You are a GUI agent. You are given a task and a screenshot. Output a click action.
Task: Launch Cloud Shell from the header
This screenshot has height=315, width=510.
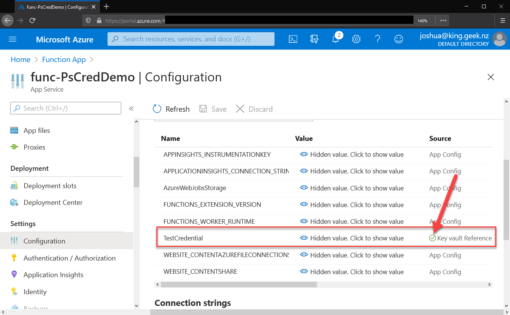click(x=293, y=39)
